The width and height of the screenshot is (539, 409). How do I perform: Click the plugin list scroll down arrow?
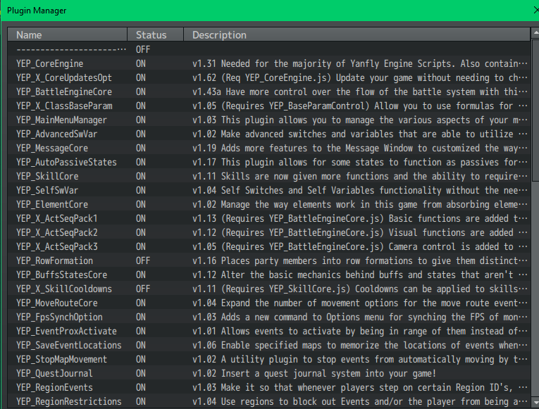[x=535, y=401]
